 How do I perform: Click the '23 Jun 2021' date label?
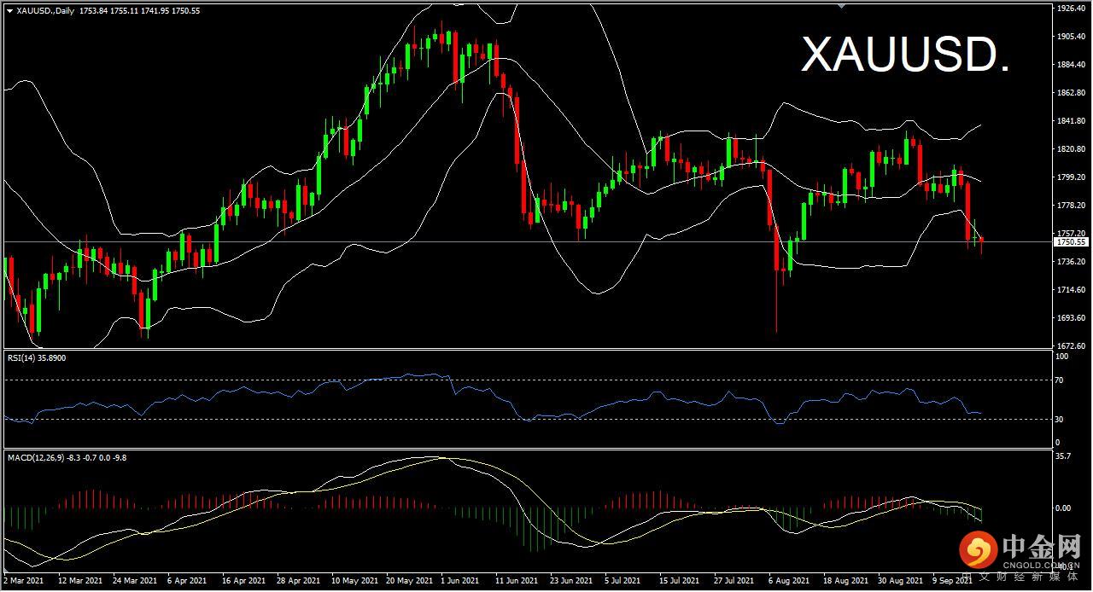click(570, 581)
